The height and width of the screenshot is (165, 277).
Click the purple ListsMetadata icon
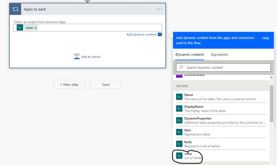pos(179,76)
